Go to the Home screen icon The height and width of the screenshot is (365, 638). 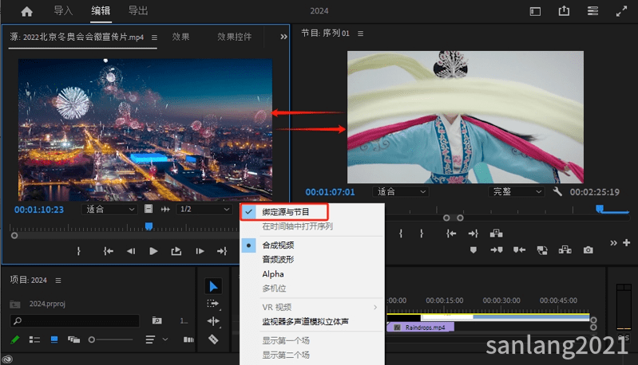coord(27,11)
